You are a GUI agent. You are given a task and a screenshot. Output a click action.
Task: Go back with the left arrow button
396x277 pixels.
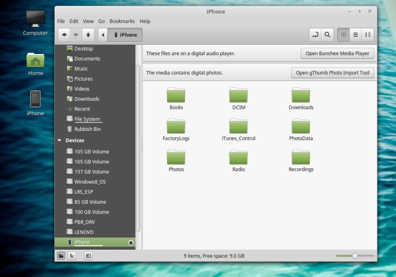63,35
